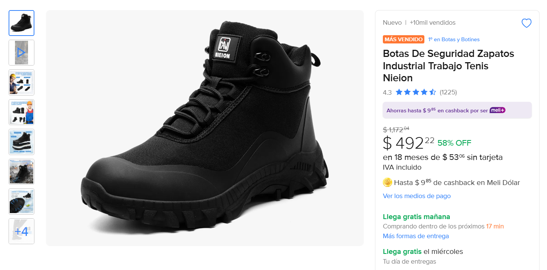Open seventh thumbnail showing breathable boot
This screenshot has height=270, width=547.
click(21, 201)
